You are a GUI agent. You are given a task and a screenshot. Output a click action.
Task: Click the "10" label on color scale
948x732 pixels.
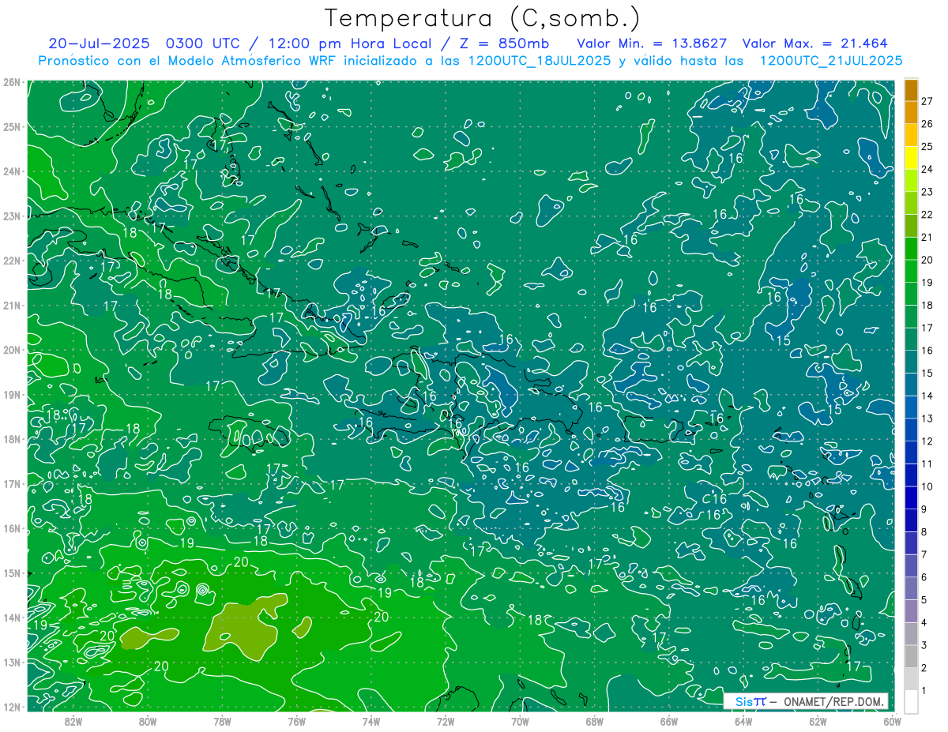[x=927, y=486]
